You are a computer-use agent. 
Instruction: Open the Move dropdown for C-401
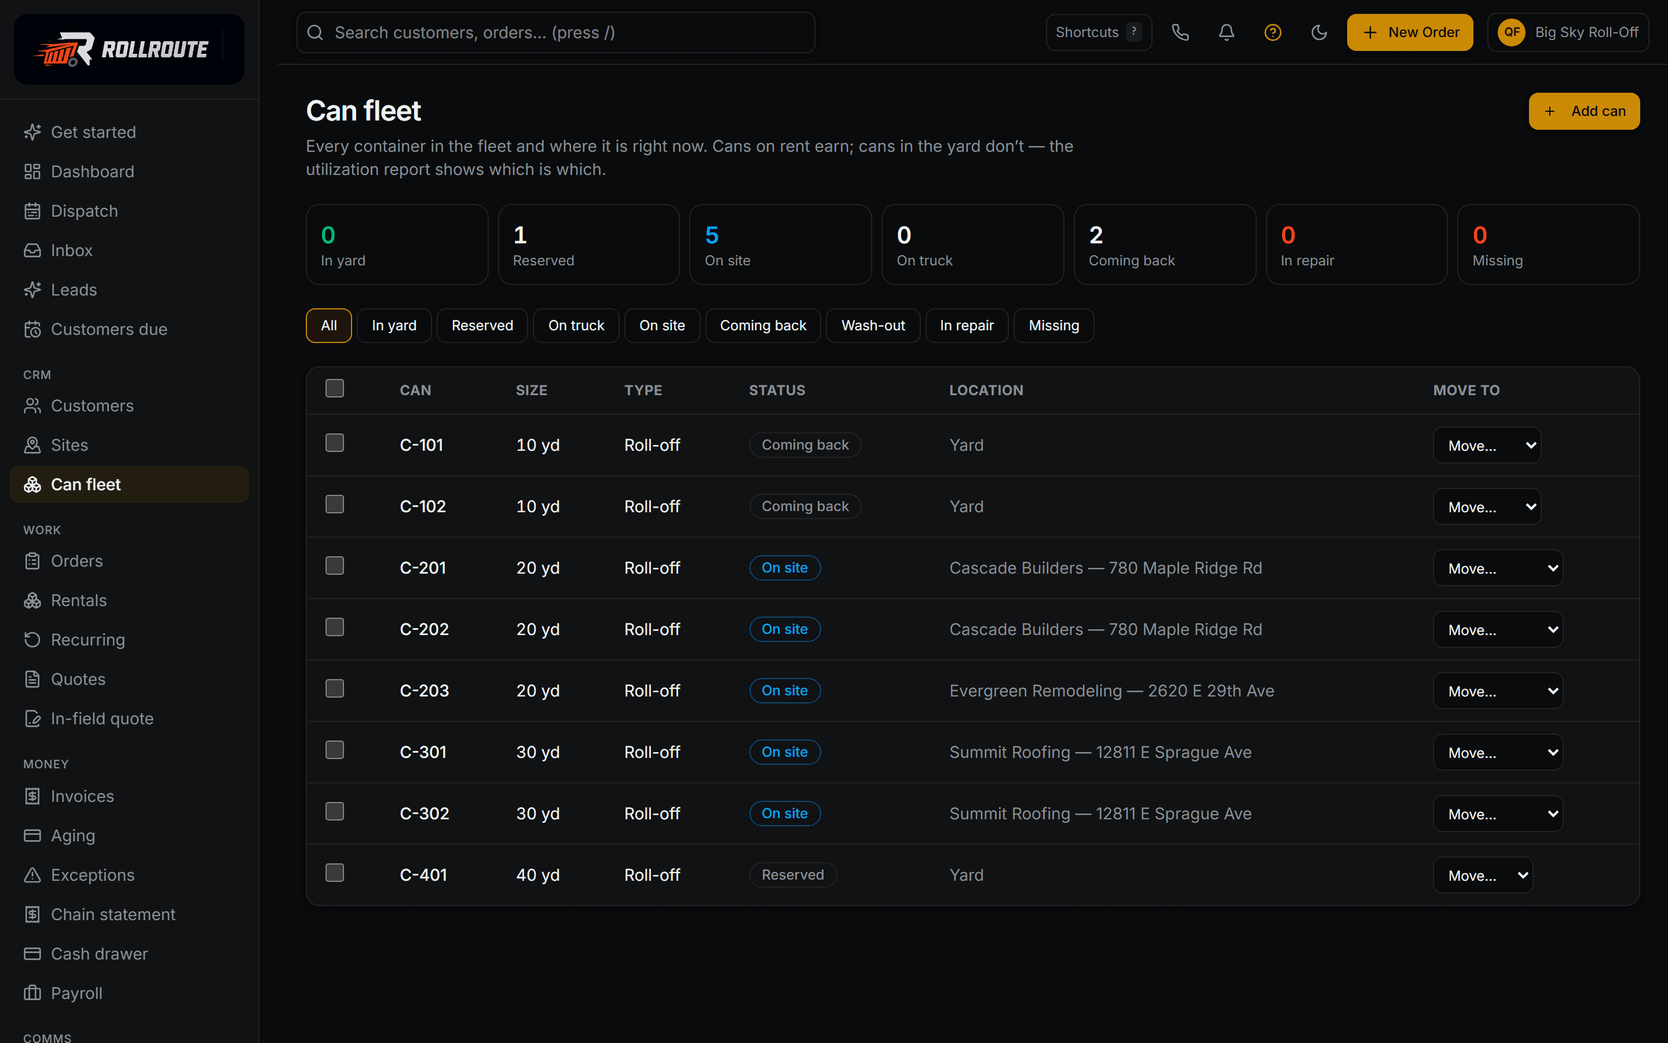(1483, 875)
